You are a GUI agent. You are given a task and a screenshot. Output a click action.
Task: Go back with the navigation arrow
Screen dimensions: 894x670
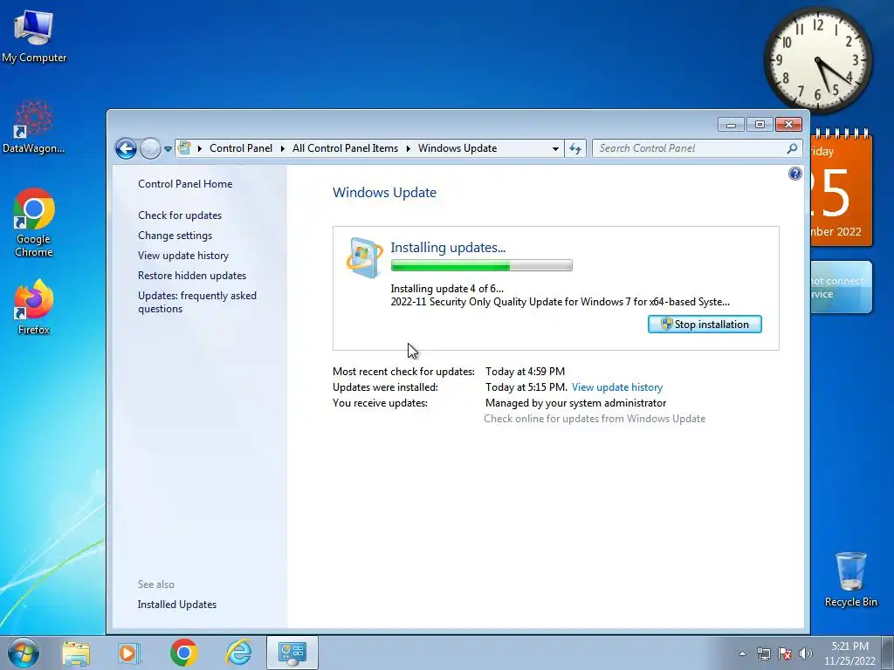(126, 148)
